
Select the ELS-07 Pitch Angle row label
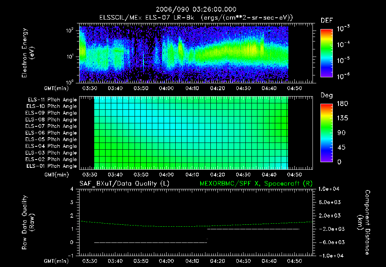[x=51, y=126]
